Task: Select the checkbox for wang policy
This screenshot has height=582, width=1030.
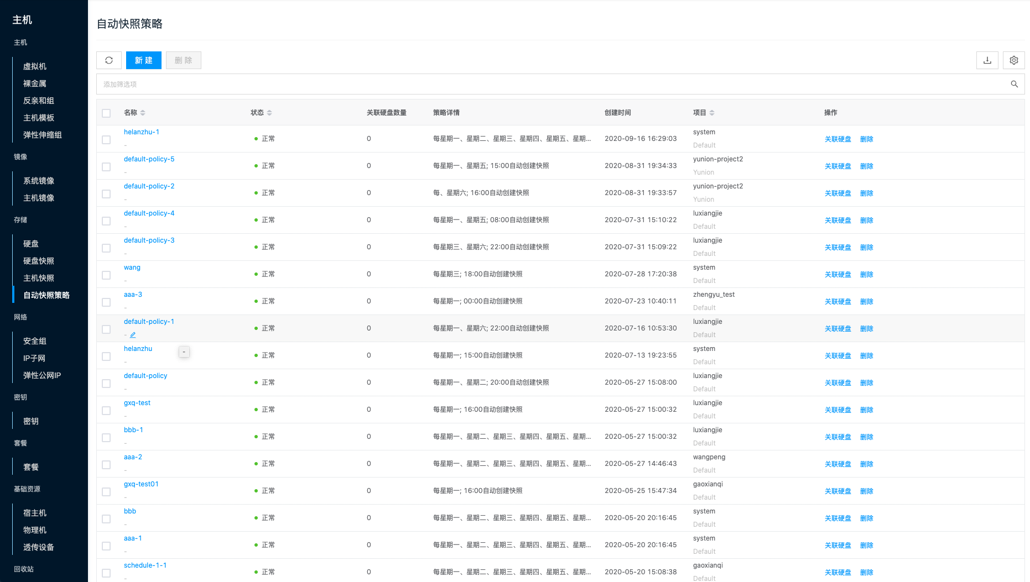Action: point(106,275)
